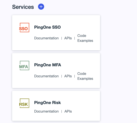
Task: Open PingOne SSO Documentation link
Action: pos(46,38)
